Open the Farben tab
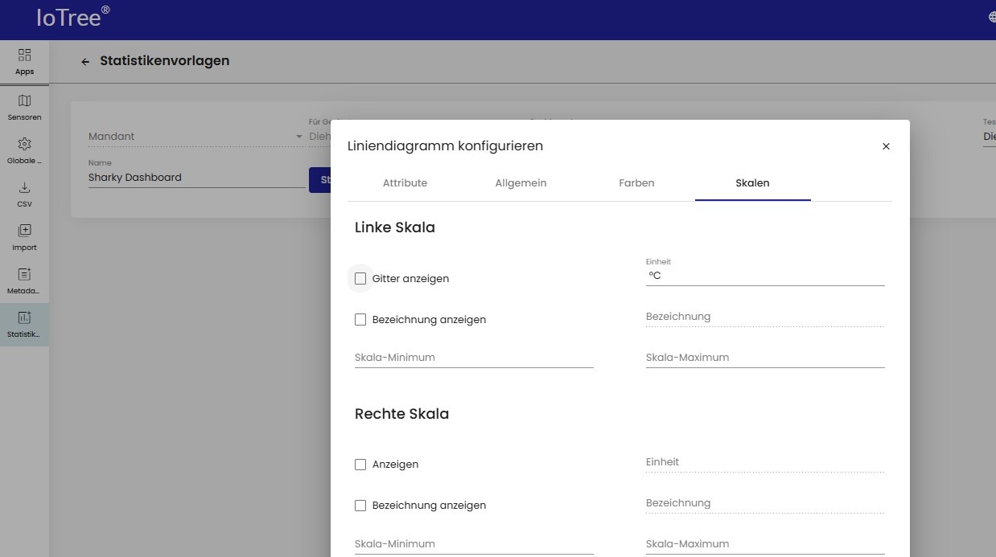Screen dimensions: 996x557 click(636, 183)
